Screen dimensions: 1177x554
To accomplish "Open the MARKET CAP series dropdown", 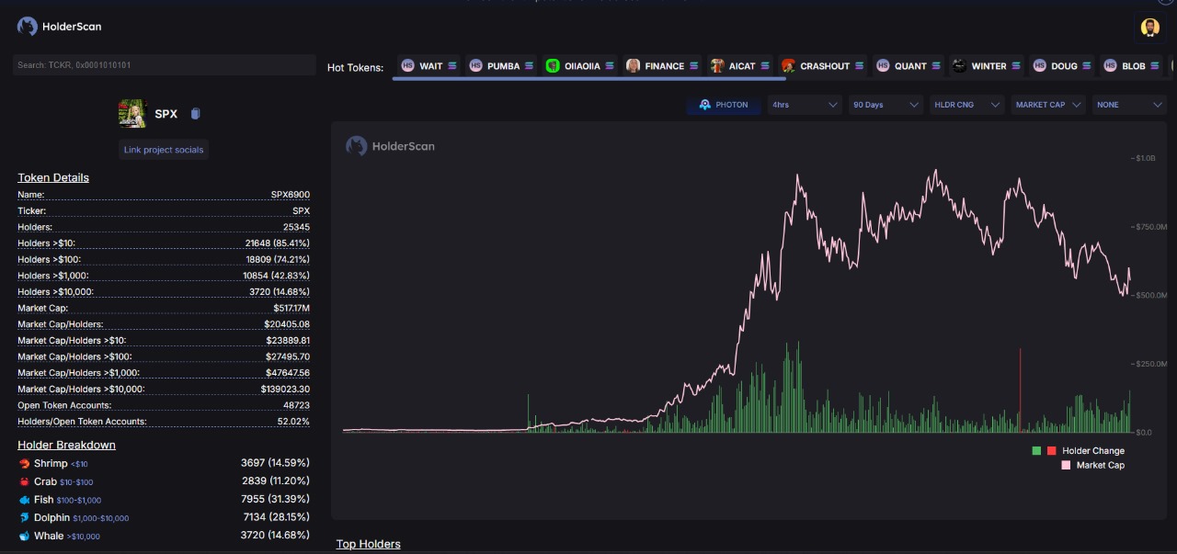I will 1047,105.
